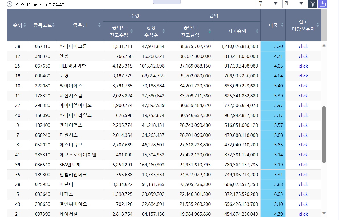Select ratio value 5.88
This screenshot has height=220, width=339.
click(278, 135)
